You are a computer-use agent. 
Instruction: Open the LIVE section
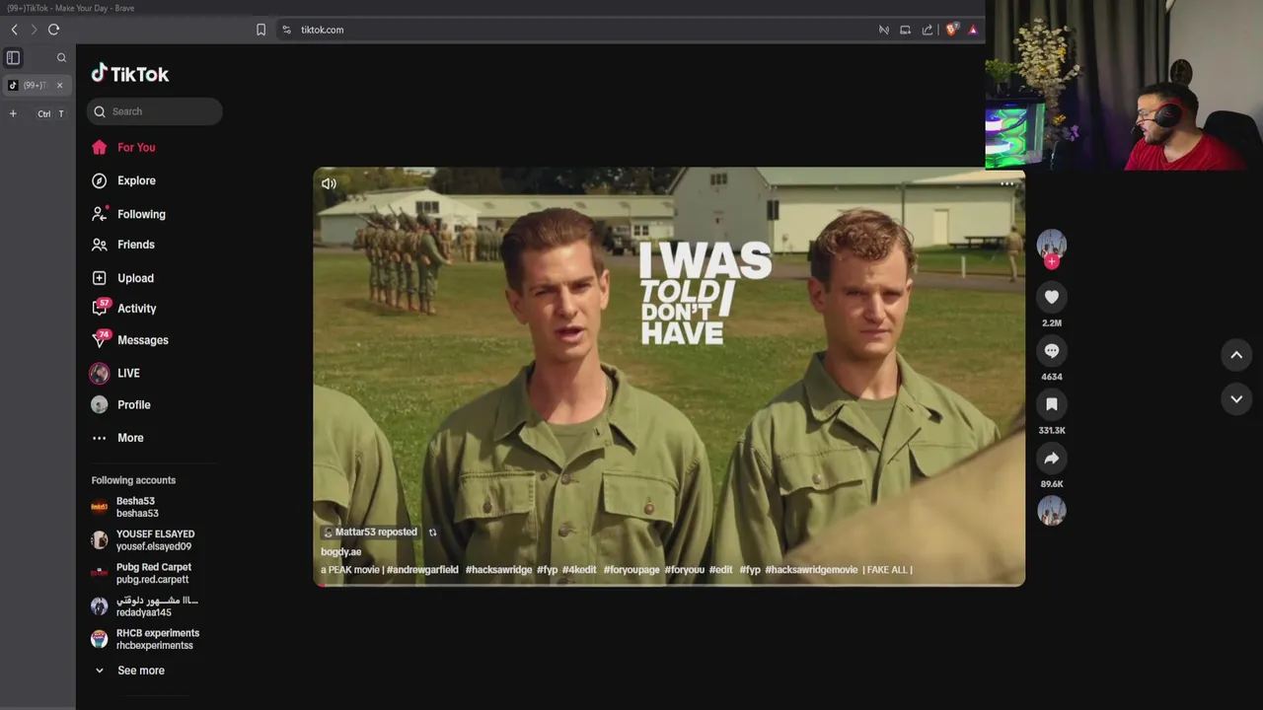click(115, 373)
